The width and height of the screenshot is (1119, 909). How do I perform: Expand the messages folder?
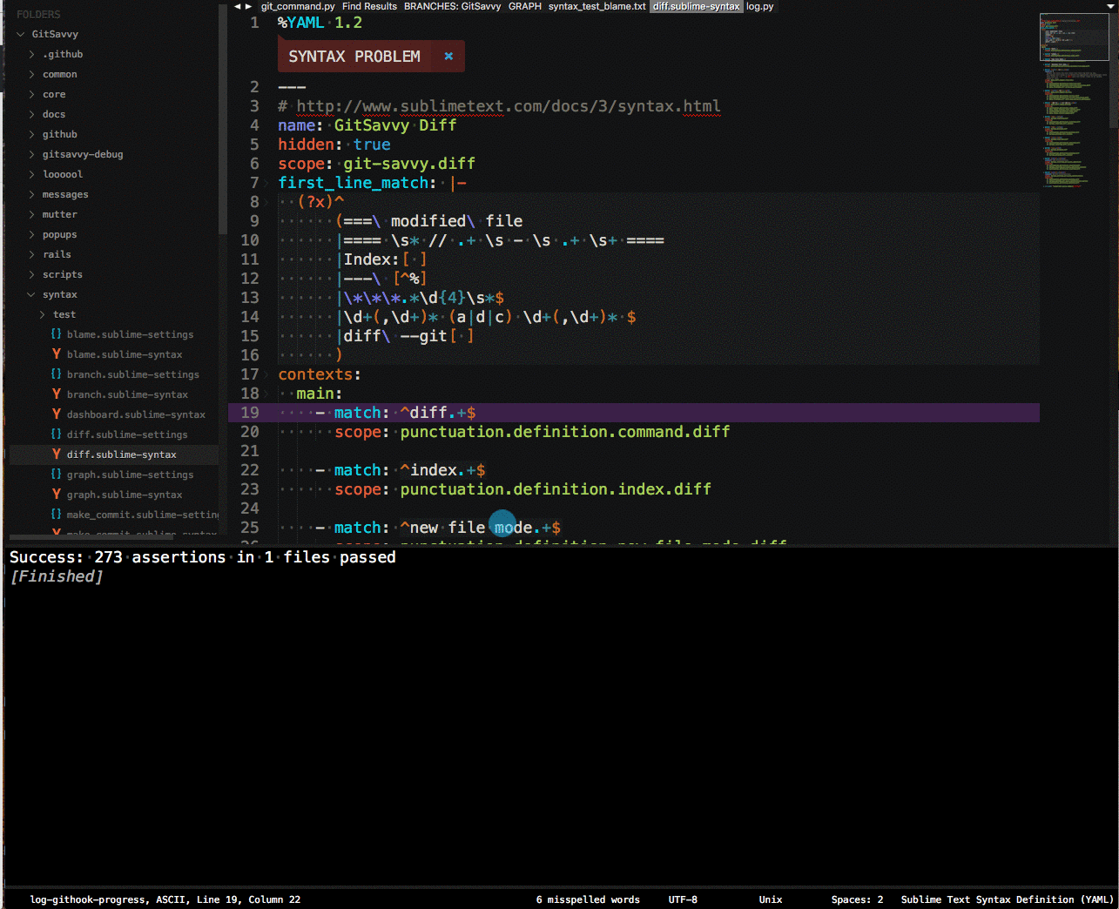point(32,194)
